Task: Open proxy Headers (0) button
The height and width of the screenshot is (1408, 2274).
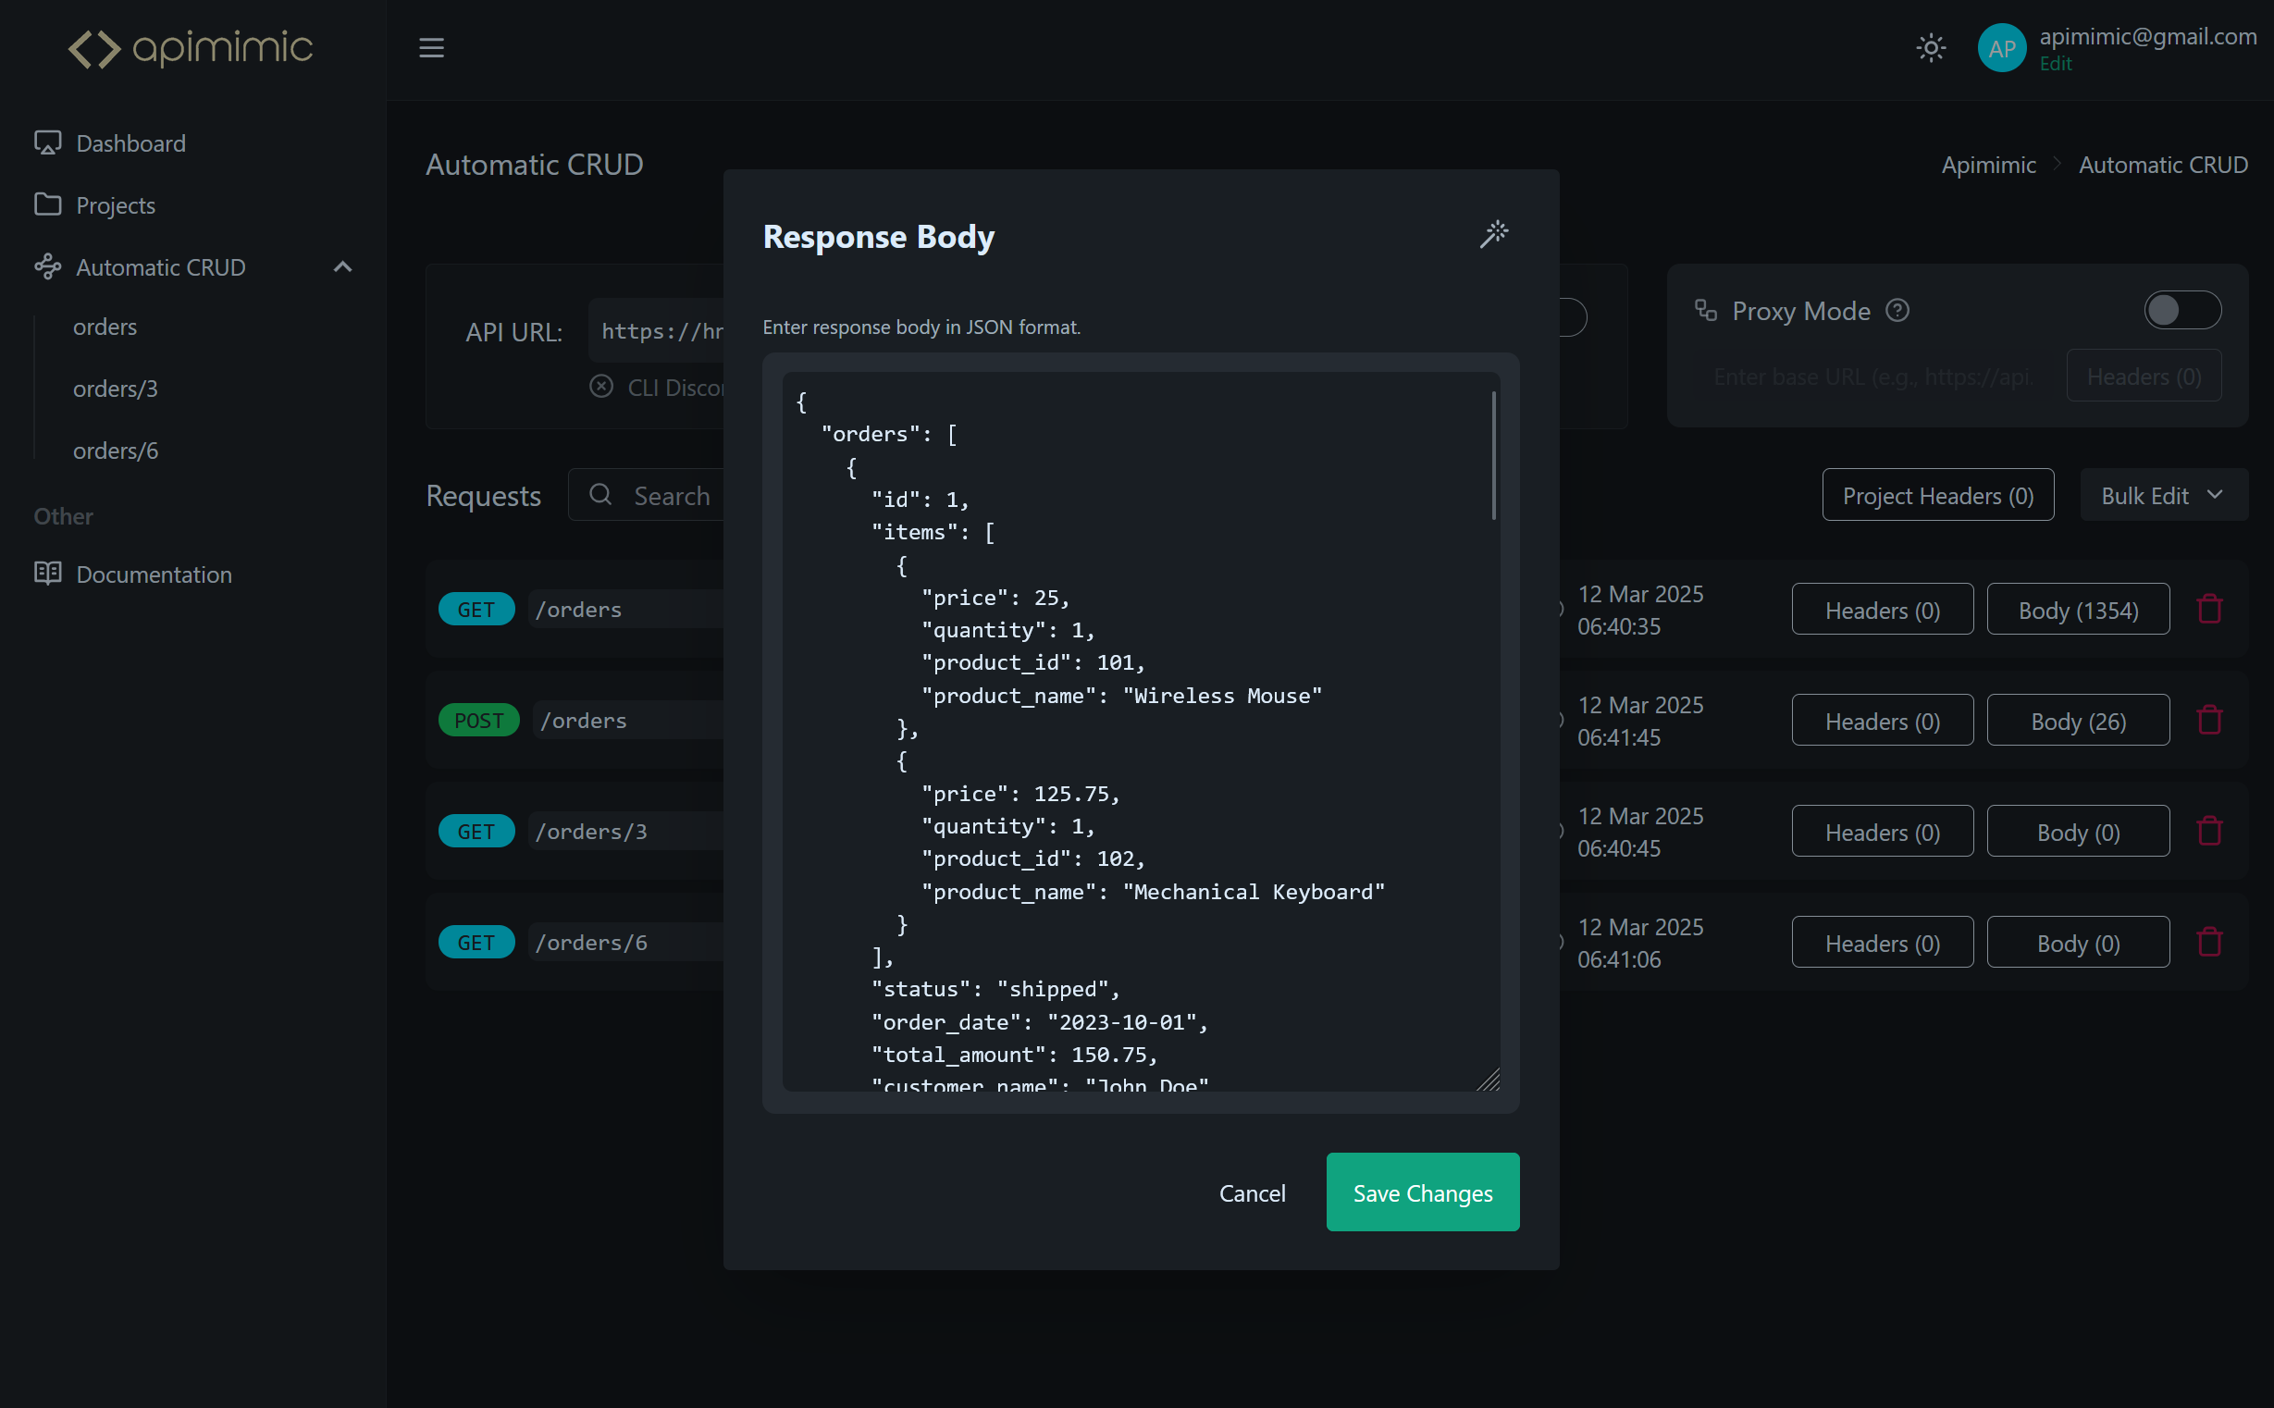Action: point(2144,377)
